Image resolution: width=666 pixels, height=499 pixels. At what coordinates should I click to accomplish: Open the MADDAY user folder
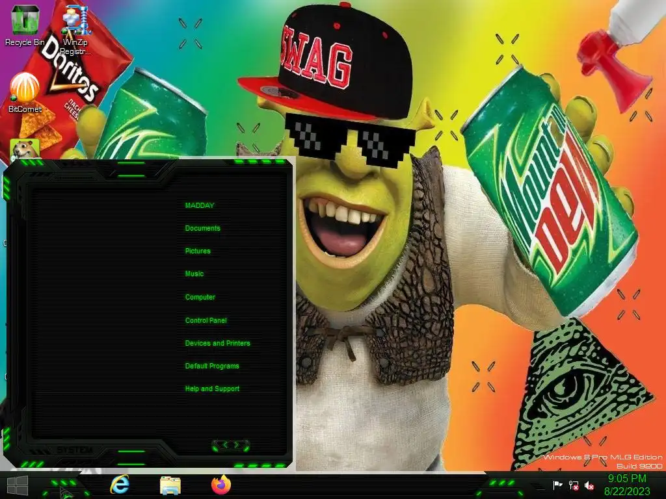point(200,205)
